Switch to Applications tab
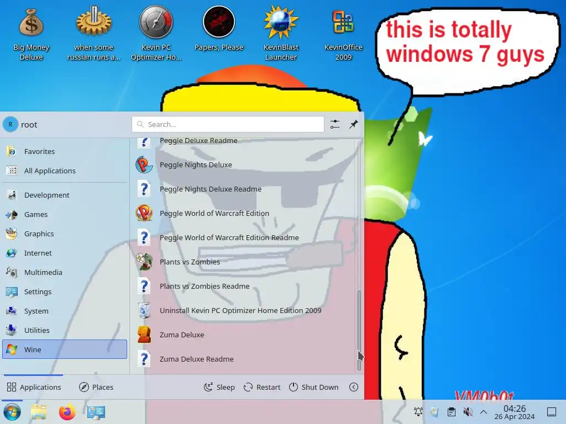The height and width of the screenshot is (424, 566). click(34, 387)
